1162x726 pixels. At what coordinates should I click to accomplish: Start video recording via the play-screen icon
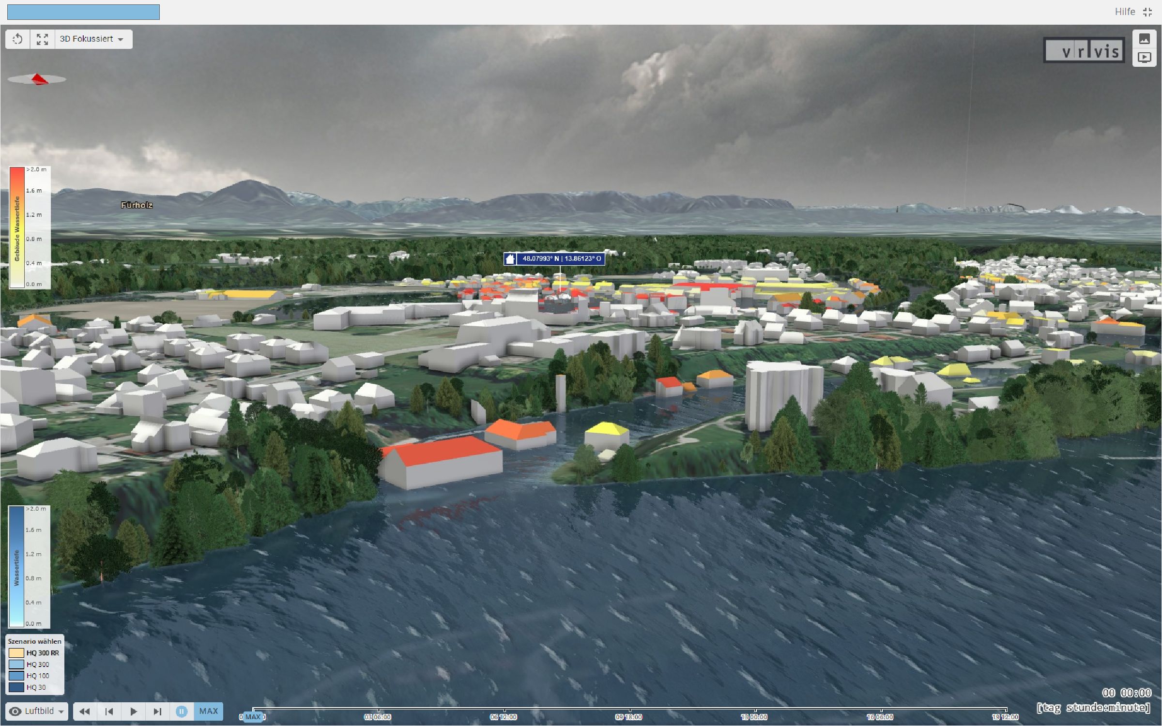1145,57
